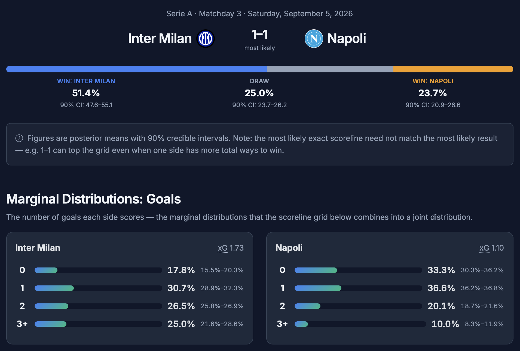Click Napoli's 2 goals distribution bar
This screenshot has height=351, width=520.
[x=358, y=306]
